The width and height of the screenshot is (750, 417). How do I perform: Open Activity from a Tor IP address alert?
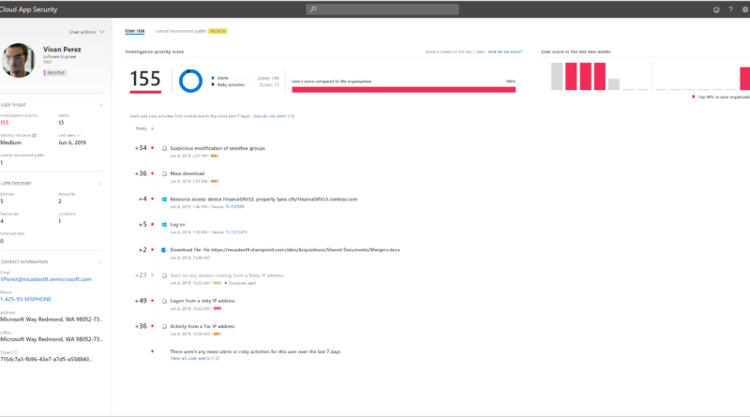[202, 326]
